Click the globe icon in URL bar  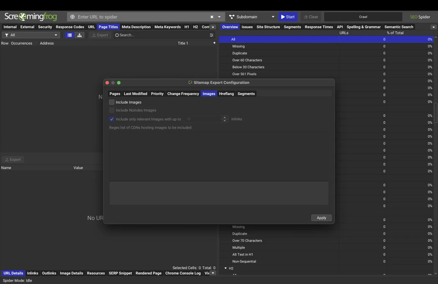pos(72,17)
